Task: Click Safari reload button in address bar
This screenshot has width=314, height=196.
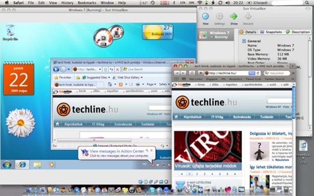Action: pyautogui.click(x=258, y=73)
